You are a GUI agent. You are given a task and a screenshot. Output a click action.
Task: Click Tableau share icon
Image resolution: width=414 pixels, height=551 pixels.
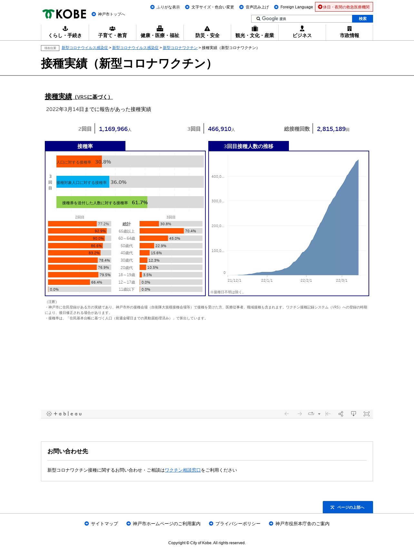pos(341,414)
